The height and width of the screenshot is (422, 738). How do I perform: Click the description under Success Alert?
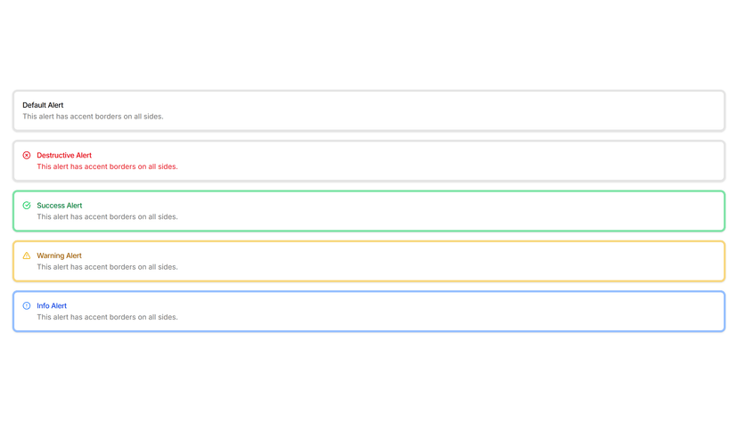[107, 216]
